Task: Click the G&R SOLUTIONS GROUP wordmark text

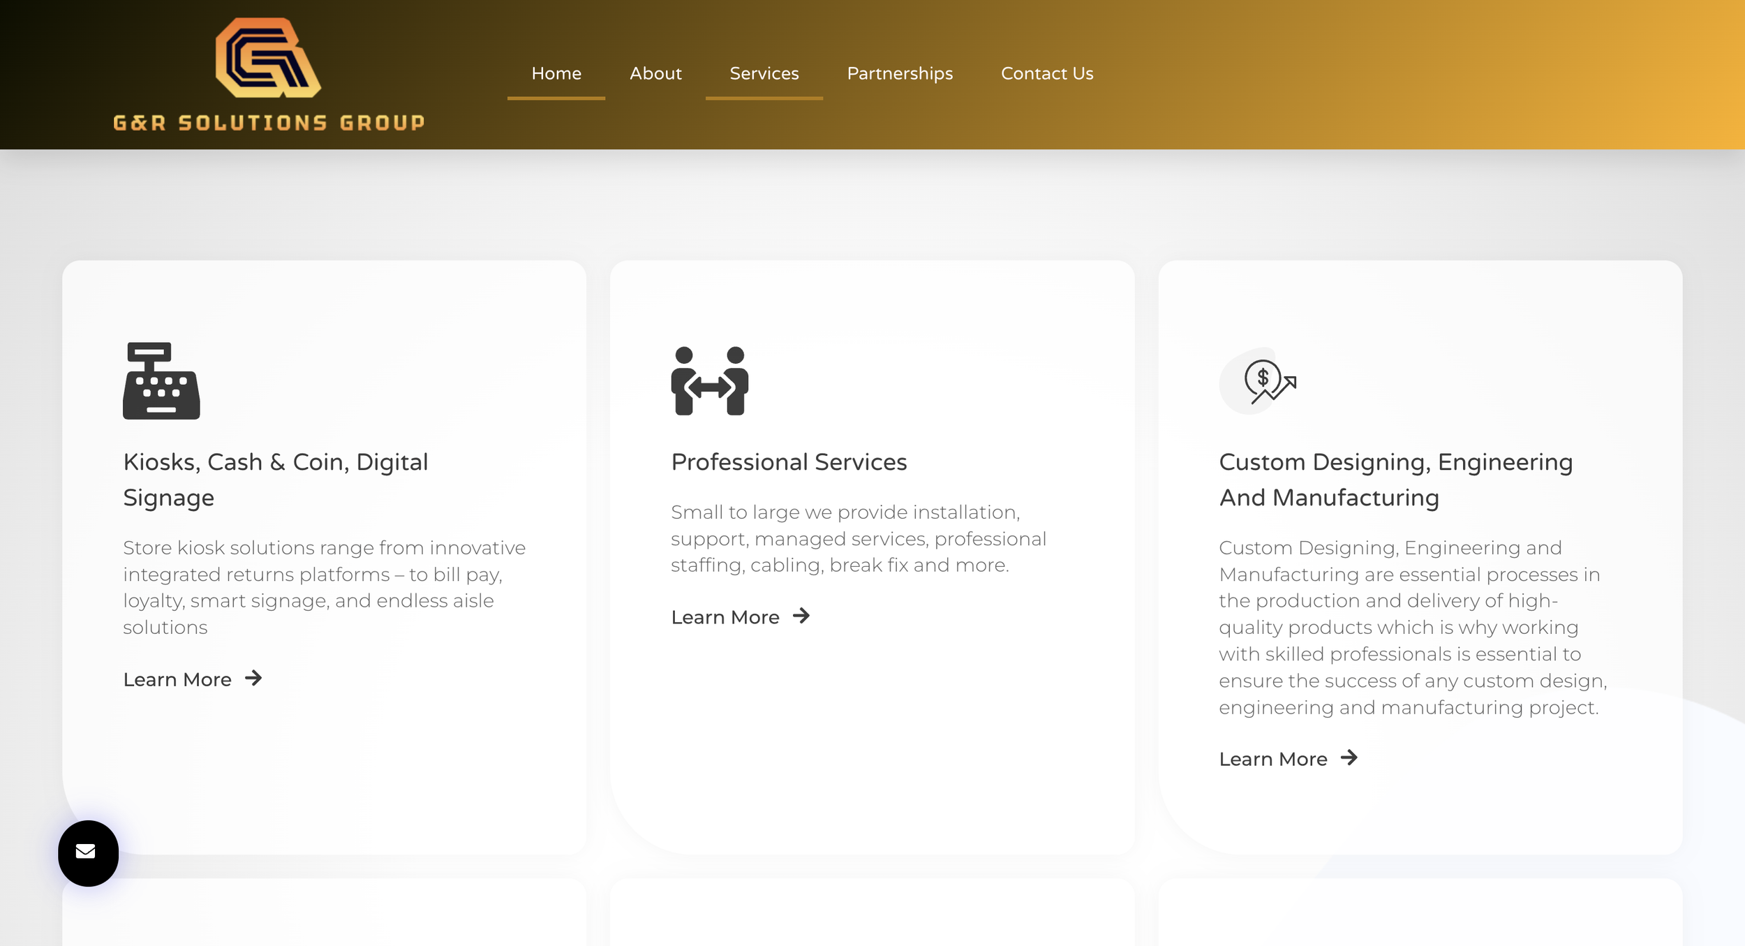Action: pyautogui.click(x=269, y=123)
